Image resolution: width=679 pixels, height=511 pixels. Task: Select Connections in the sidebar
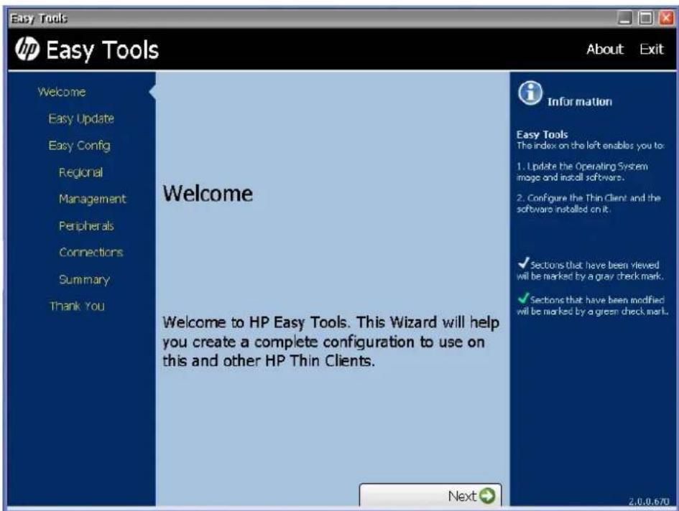[x=91, y=252]
